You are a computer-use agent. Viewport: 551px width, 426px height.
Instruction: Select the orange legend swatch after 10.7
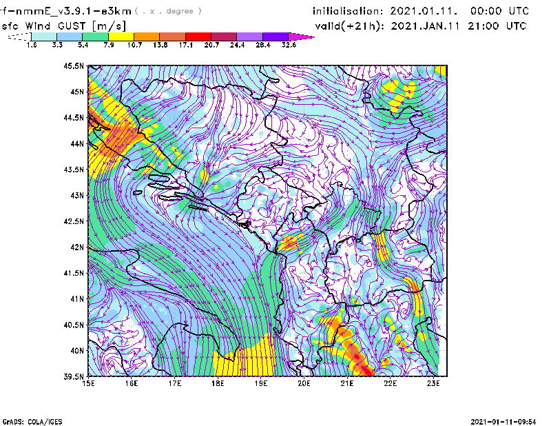147,37
